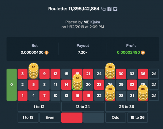This screenshot has width=163, height=129.
Task: Share bet on Twitter icon
Action: click(115, 9)
